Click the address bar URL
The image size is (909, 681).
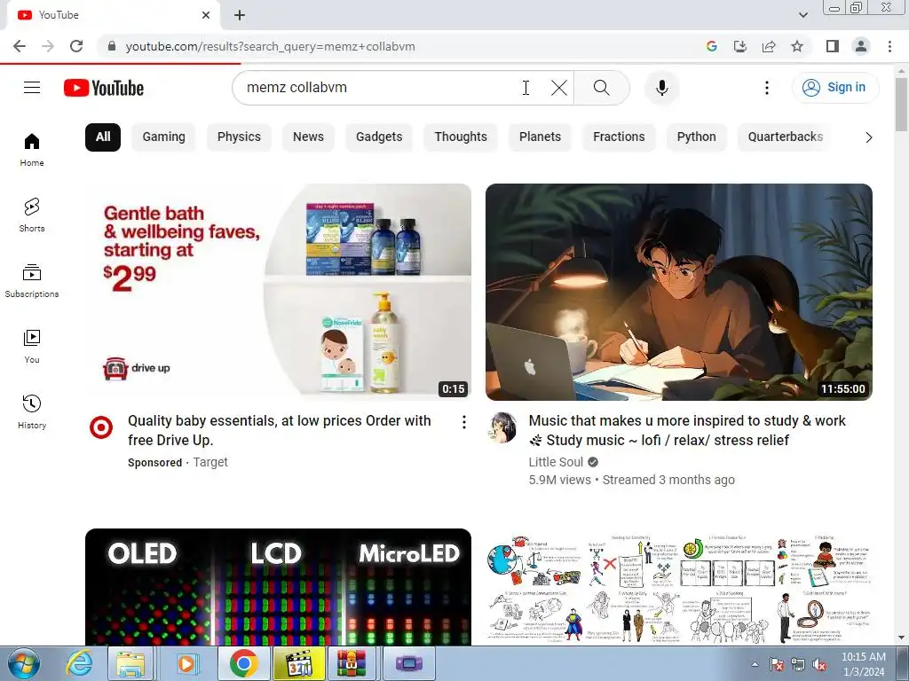(x=270, y=46)
